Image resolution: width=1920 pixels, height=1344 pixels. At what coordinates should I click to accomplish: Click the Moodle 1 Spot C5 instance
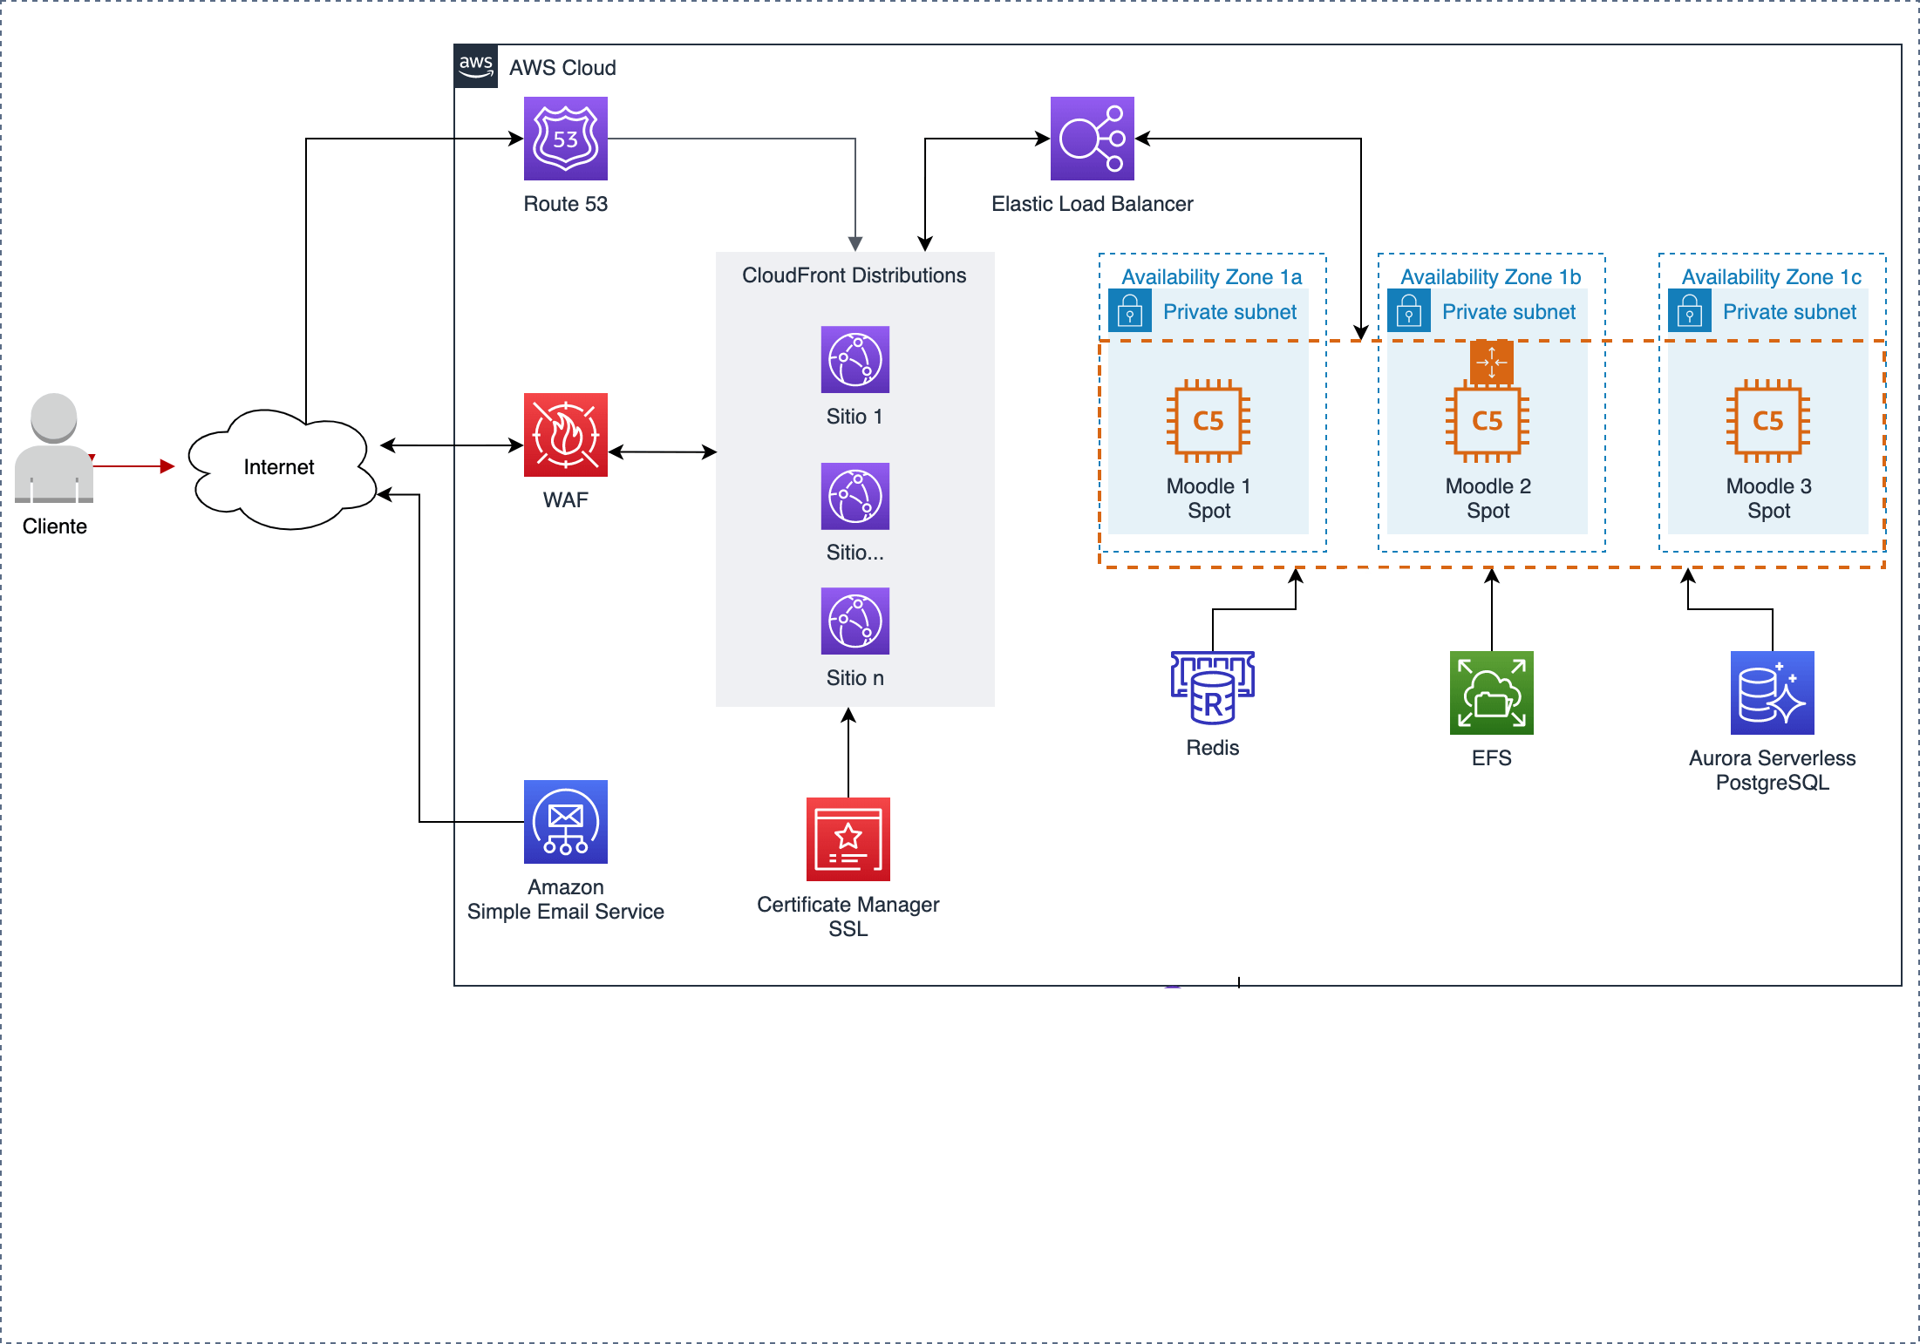1209,421
